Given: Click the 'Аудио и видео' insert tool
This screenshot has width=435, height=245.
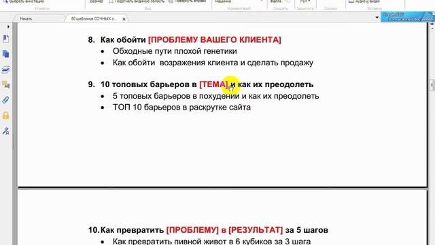Looking at the screenshot, I should click(365, 1).
